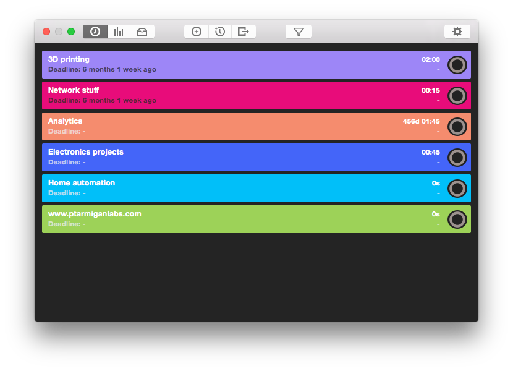Start timer for Analytics

pyautogui.click(x=457, y=127)
